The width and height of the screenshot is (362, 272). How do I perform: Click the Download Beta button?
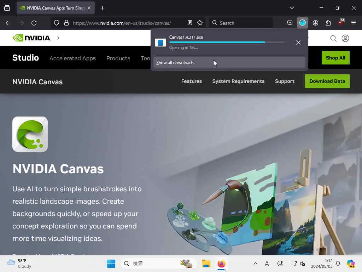click(x=327, y=81)
